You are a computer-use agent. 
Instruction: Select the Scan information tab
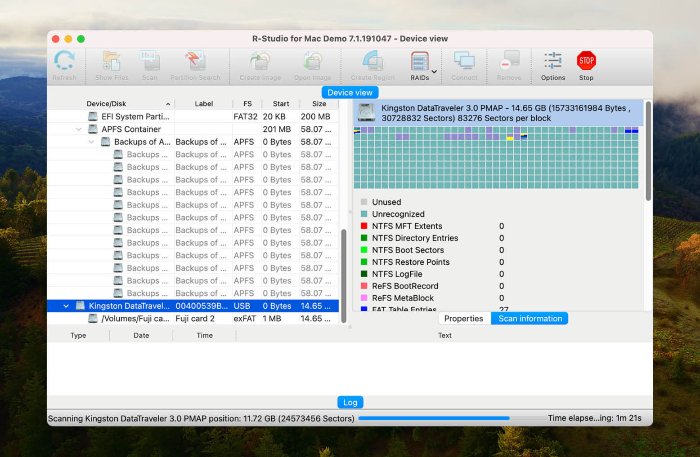pyautogui.click(x=529, y=318)
